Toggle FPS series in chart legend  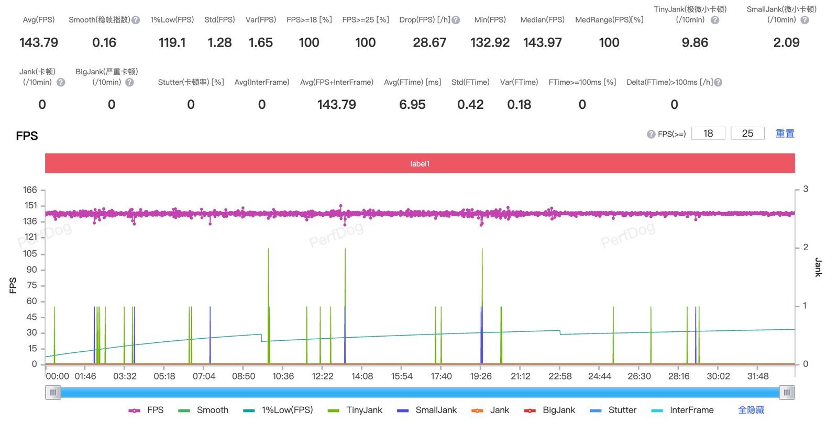pyautogui.click(x=146, y=410)
